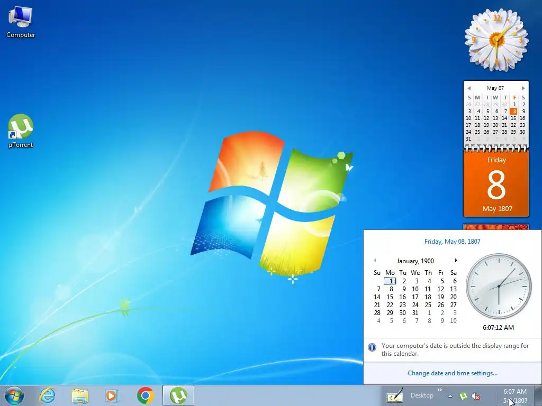Click the analog clock in date popup
This screenshot has height=406, width=542.
click(499, 286)
